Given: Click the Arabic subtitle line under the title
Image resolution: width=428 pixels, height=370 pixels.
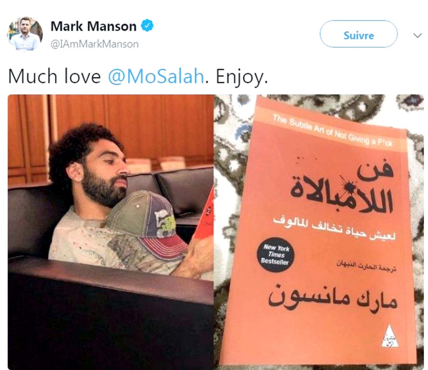Looking at the screenshot, I should (x=334, y=229).
